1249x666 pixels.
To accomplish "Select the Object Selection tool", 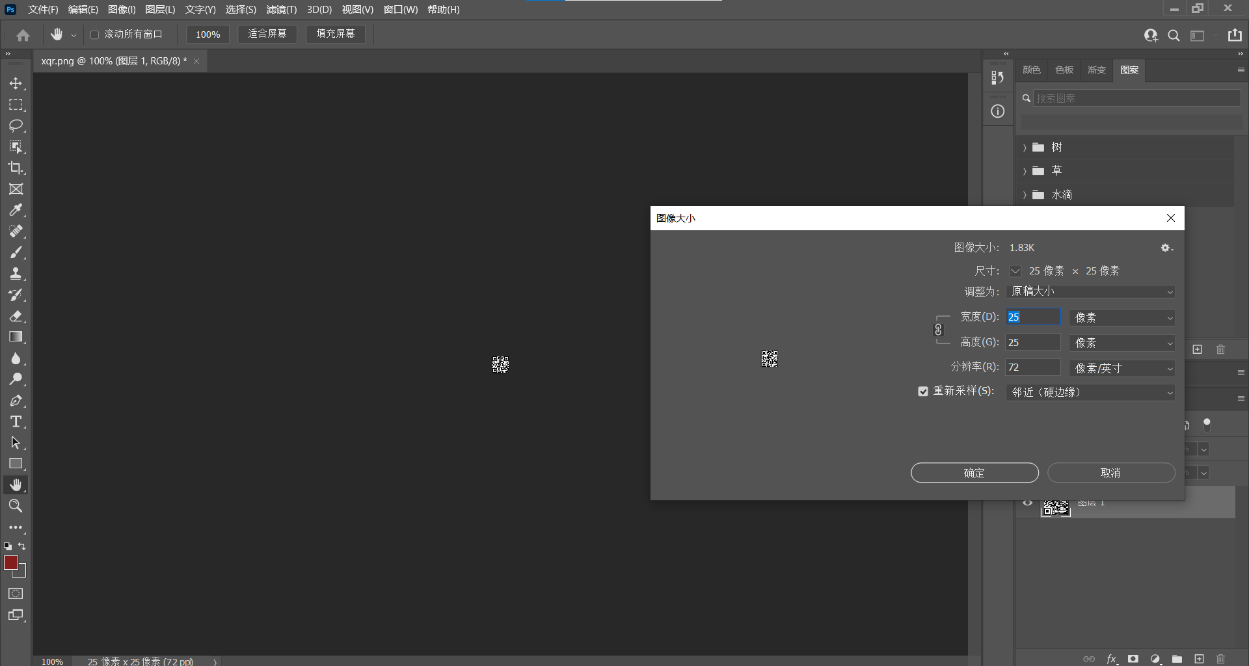I will (x=16, y=147).
